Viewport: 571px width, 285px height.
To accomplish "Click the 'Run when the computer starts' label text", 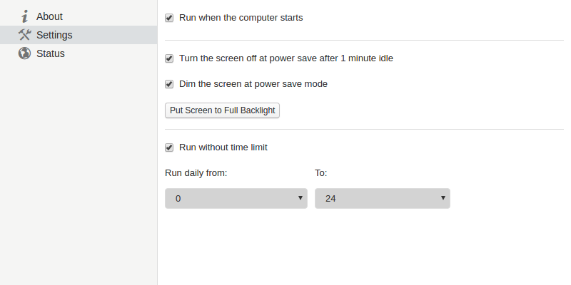I will [x=241, y=17].
